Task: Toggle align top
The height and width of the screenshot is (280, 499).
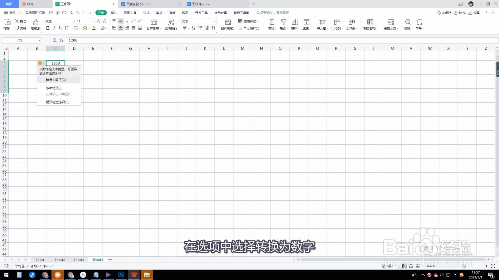Action: pyautogui.click(x=114, y=21)
